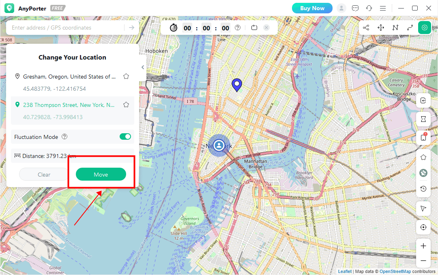The width and height of the screenshot is (438, 275).
Task: Zoom out the map with minus button
Action: click(423, 261)
